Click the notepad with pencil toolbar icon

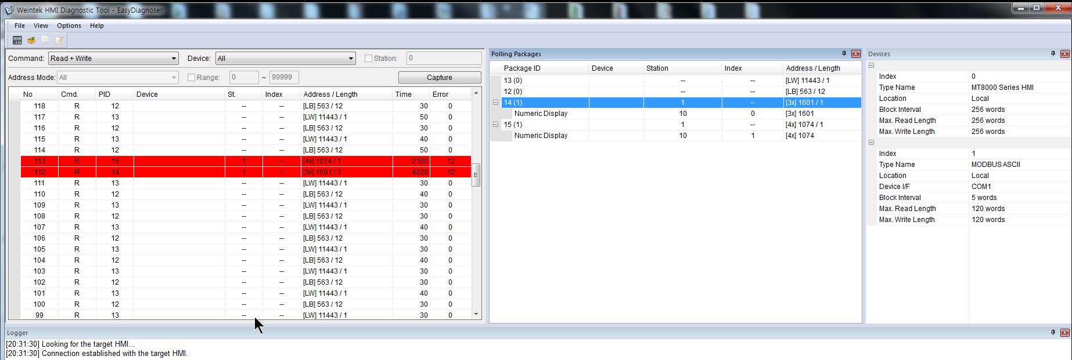pos(59,41)
